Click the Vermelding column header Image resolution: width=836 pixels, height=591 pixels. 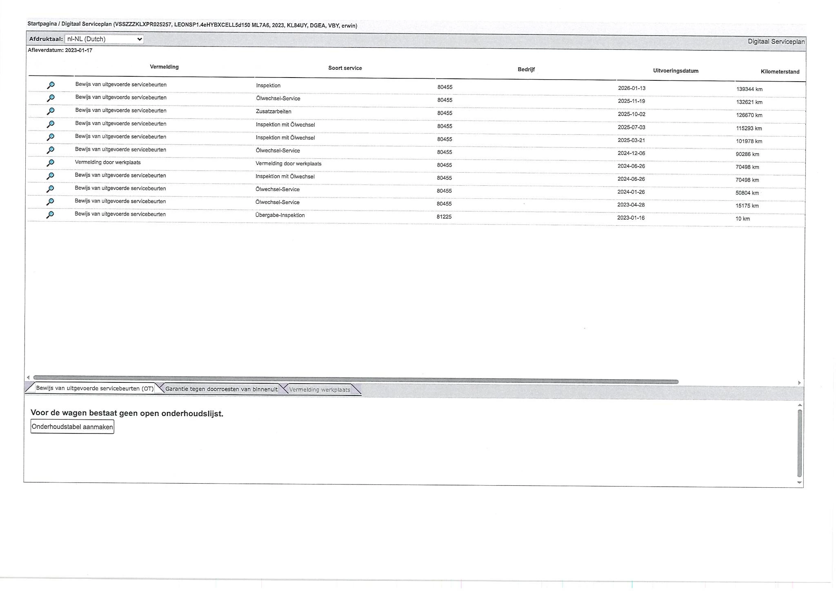pos(164,67)
